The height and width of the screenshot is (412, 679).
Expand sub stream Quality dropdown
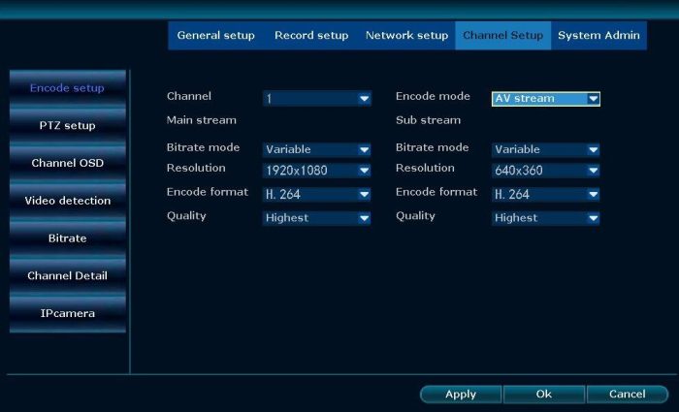(x=546, y=218)
